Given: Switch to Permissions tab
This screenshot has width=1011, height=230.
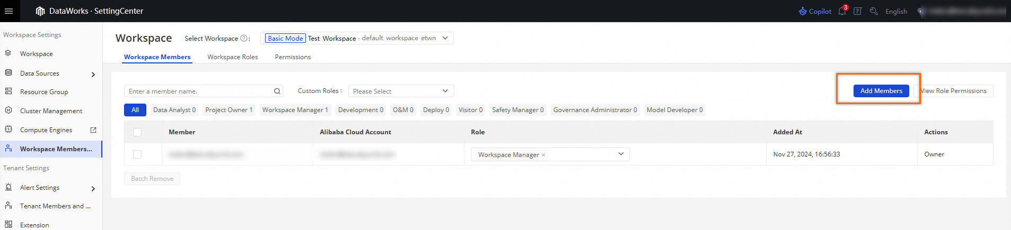Looking at the screenshot, I should pyautogui.click(x=293, y=57).
